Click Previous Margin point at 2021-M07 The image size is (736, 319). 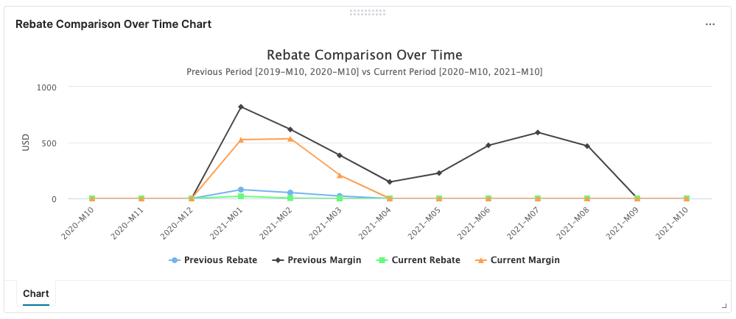click(x=538, y=132)
